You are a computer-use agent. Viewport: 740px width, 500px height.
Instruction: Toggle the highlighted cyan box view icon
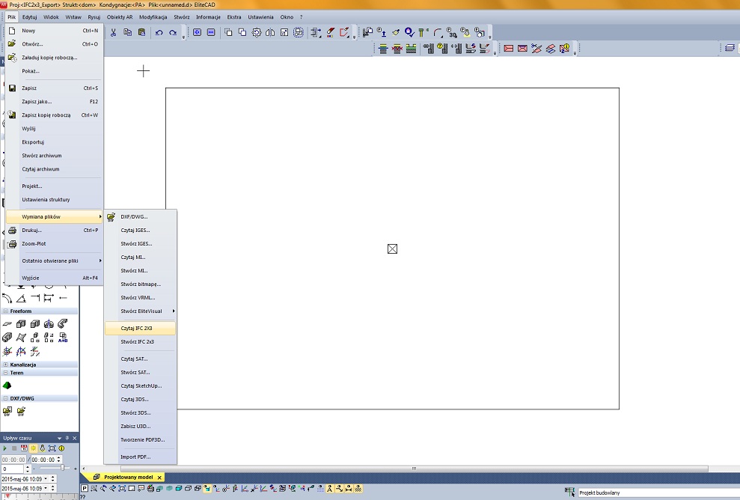[207, 489]
